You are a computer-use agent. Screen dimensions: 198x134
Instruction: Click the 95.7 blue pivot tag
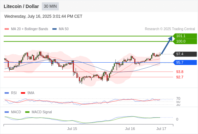185,62
